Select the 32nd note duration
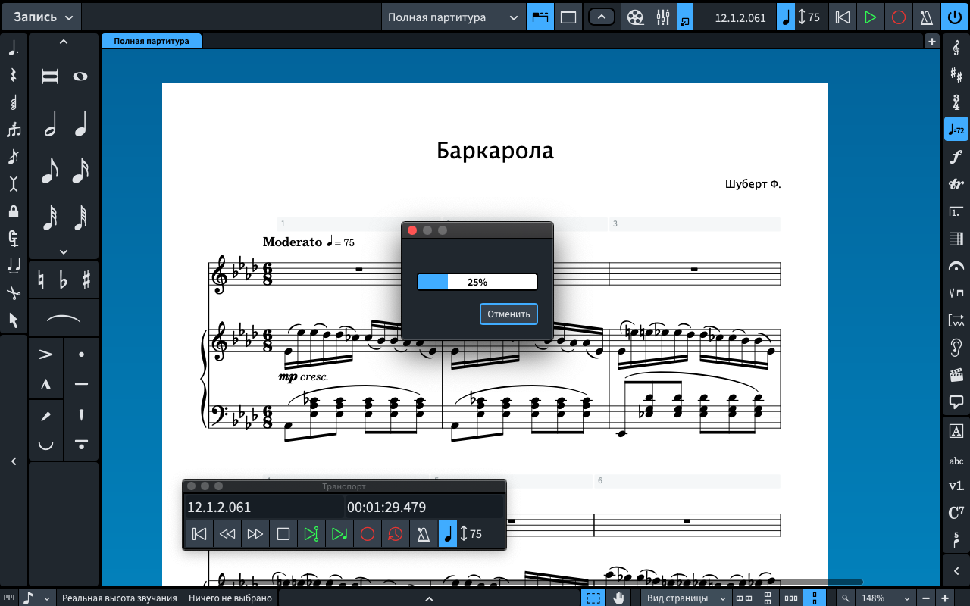The height and width of the screenshot is (606, 970). click(x=50, y=217)
